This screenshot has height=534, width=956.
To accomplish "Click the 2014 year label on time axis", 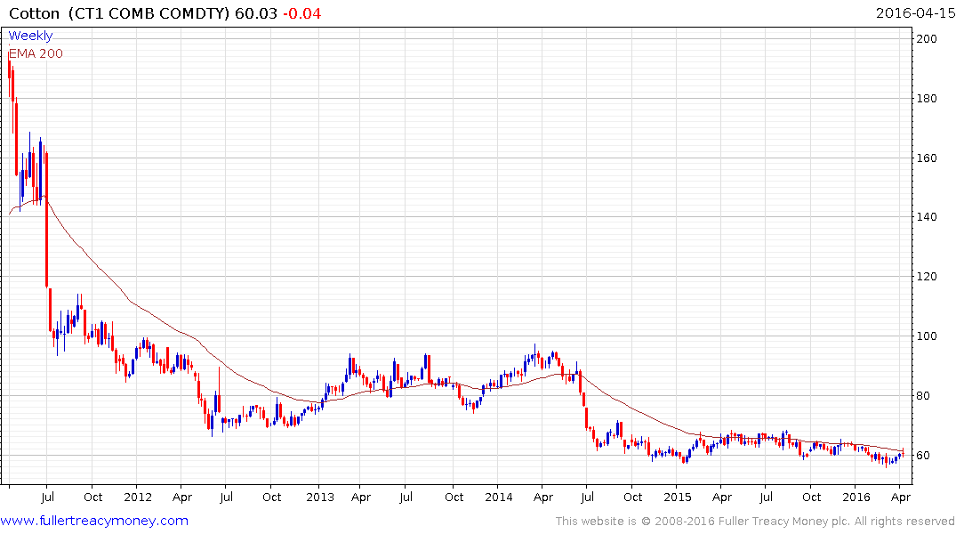I will (499, 497).
